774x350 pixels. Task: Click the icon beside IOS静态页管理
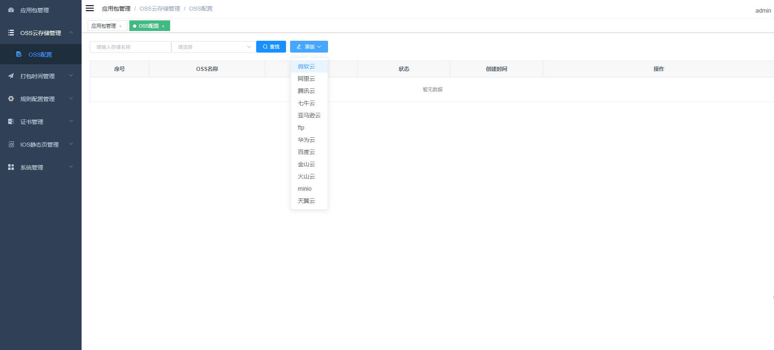coord(11,144)
